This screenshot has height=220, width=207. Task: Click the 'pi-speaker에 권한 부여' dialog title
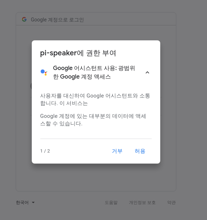coord(78,53)
